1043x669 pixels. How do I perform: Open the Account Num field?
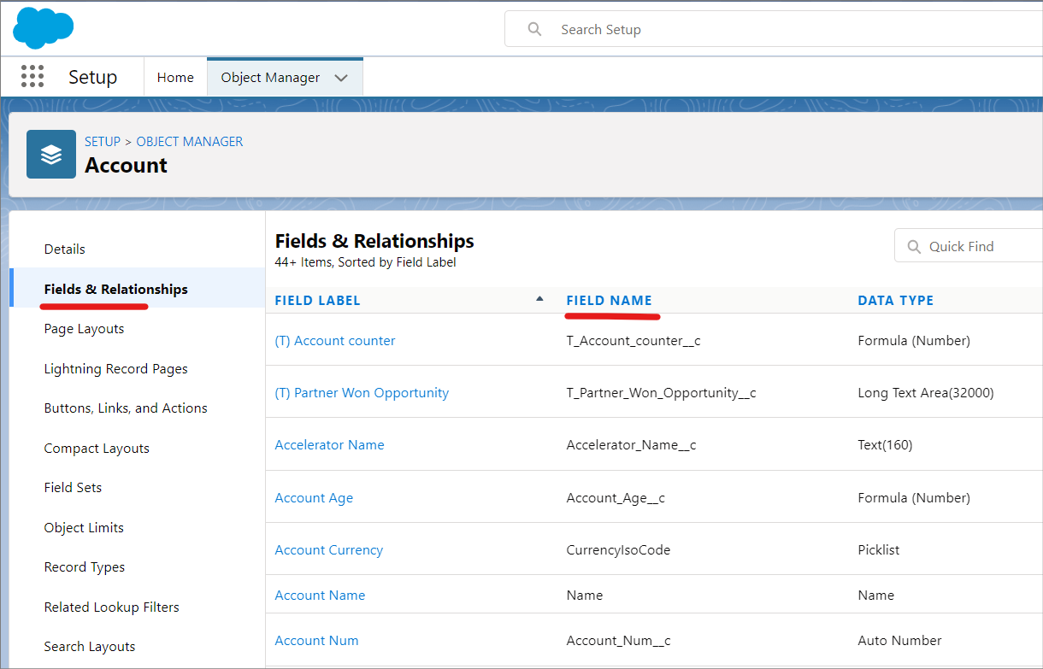(x=316, y=641)
